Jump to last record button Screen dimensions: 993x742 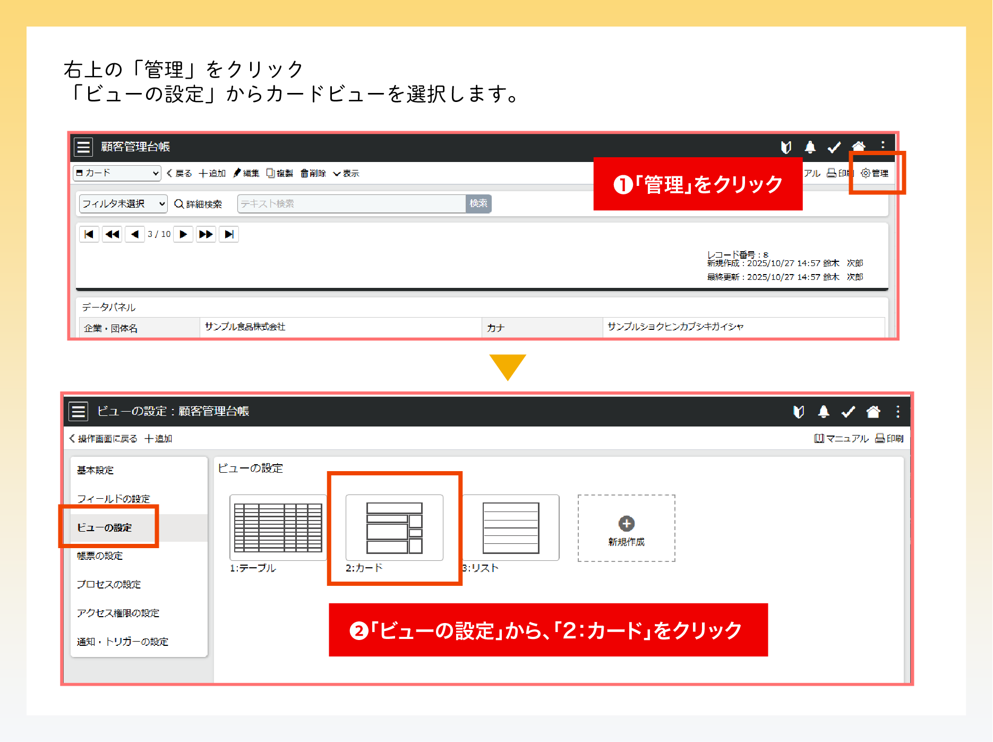[229, 234]
